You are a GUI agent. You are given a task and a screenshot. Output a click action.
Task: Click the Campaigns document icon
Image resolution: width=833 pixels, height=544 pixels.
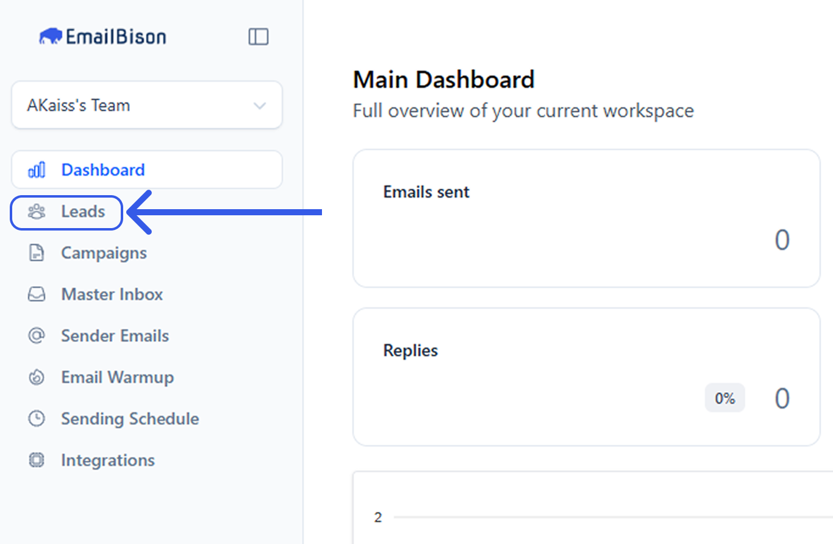coord(37,253)
